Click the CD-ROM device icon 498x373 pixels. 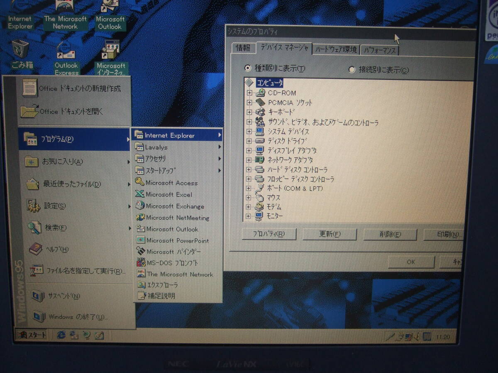coord(260,93)
